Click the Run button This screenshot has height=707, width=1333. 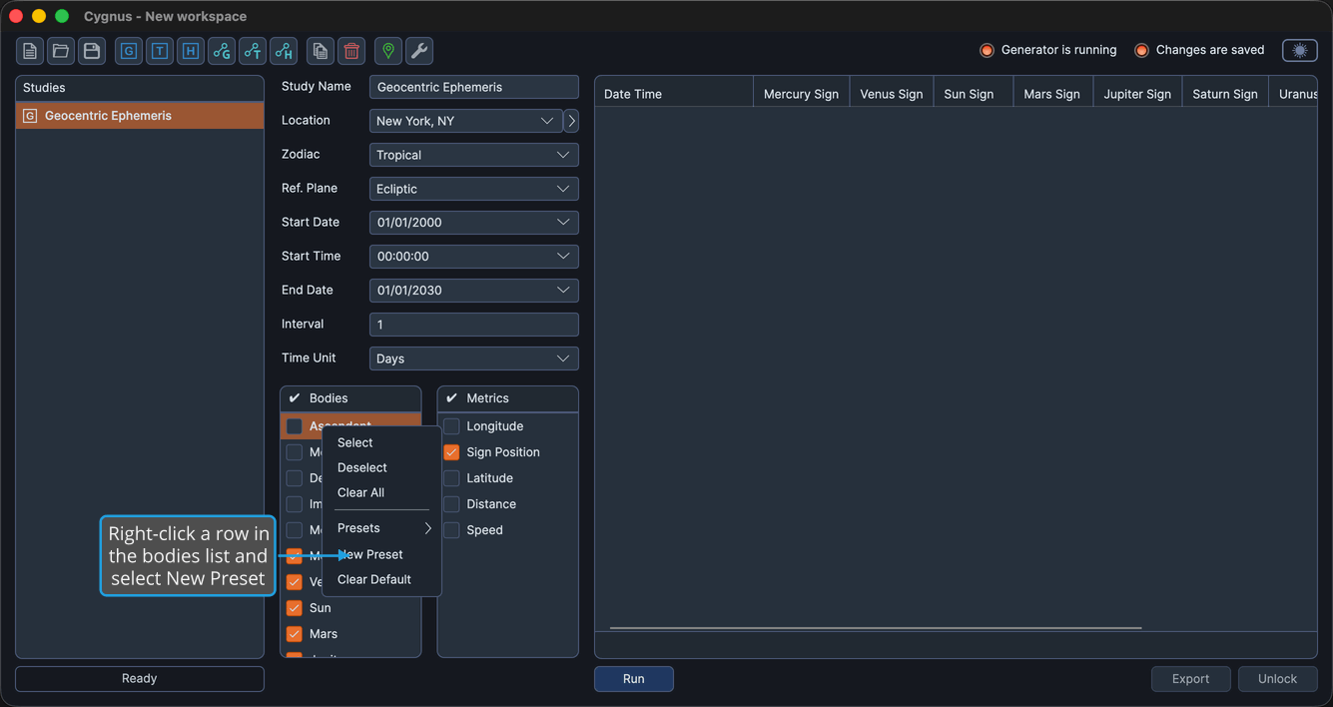634,679
